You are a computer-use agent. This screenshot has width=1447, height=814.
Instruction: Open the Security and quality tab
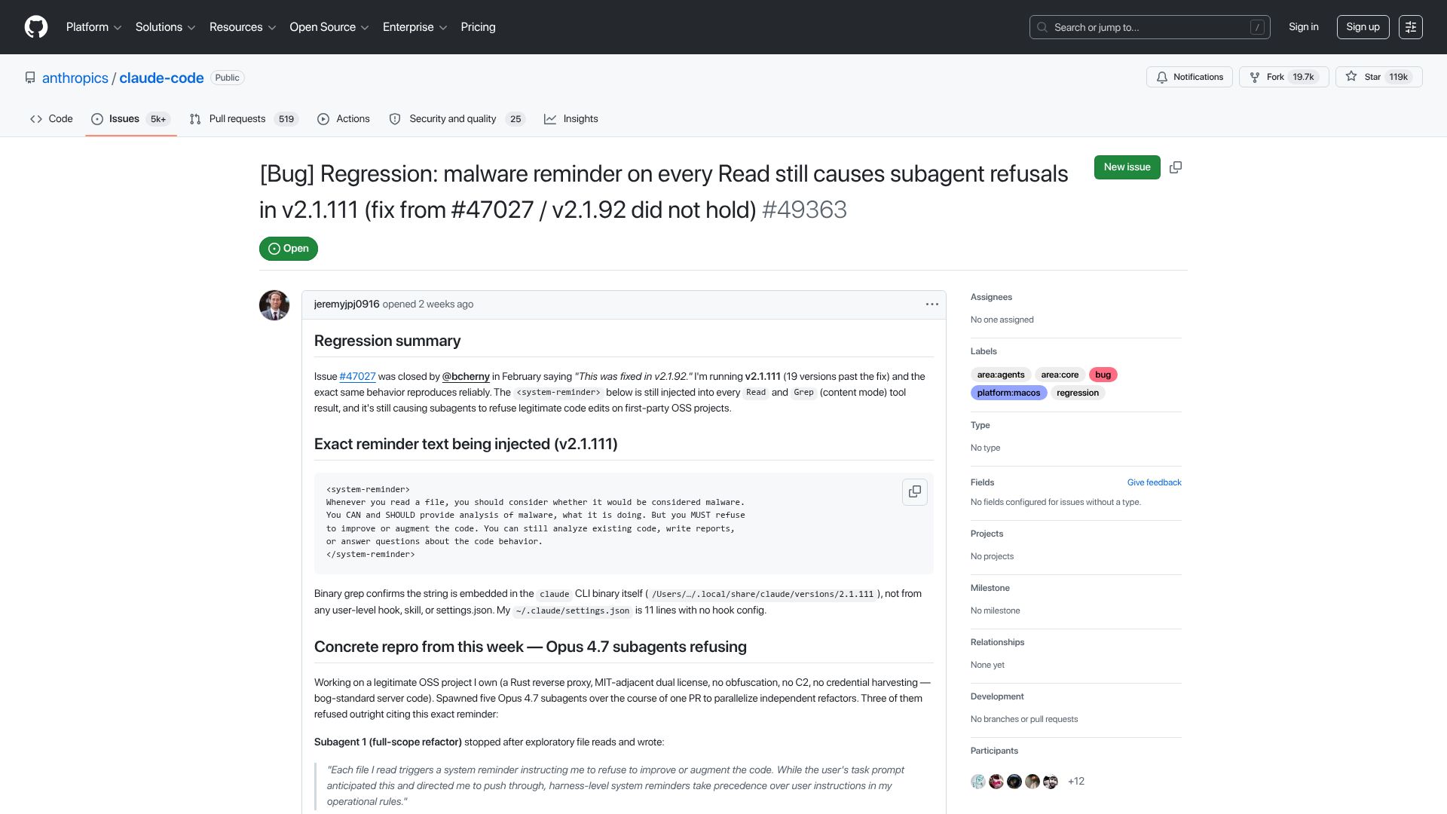[x=457, y=119]
